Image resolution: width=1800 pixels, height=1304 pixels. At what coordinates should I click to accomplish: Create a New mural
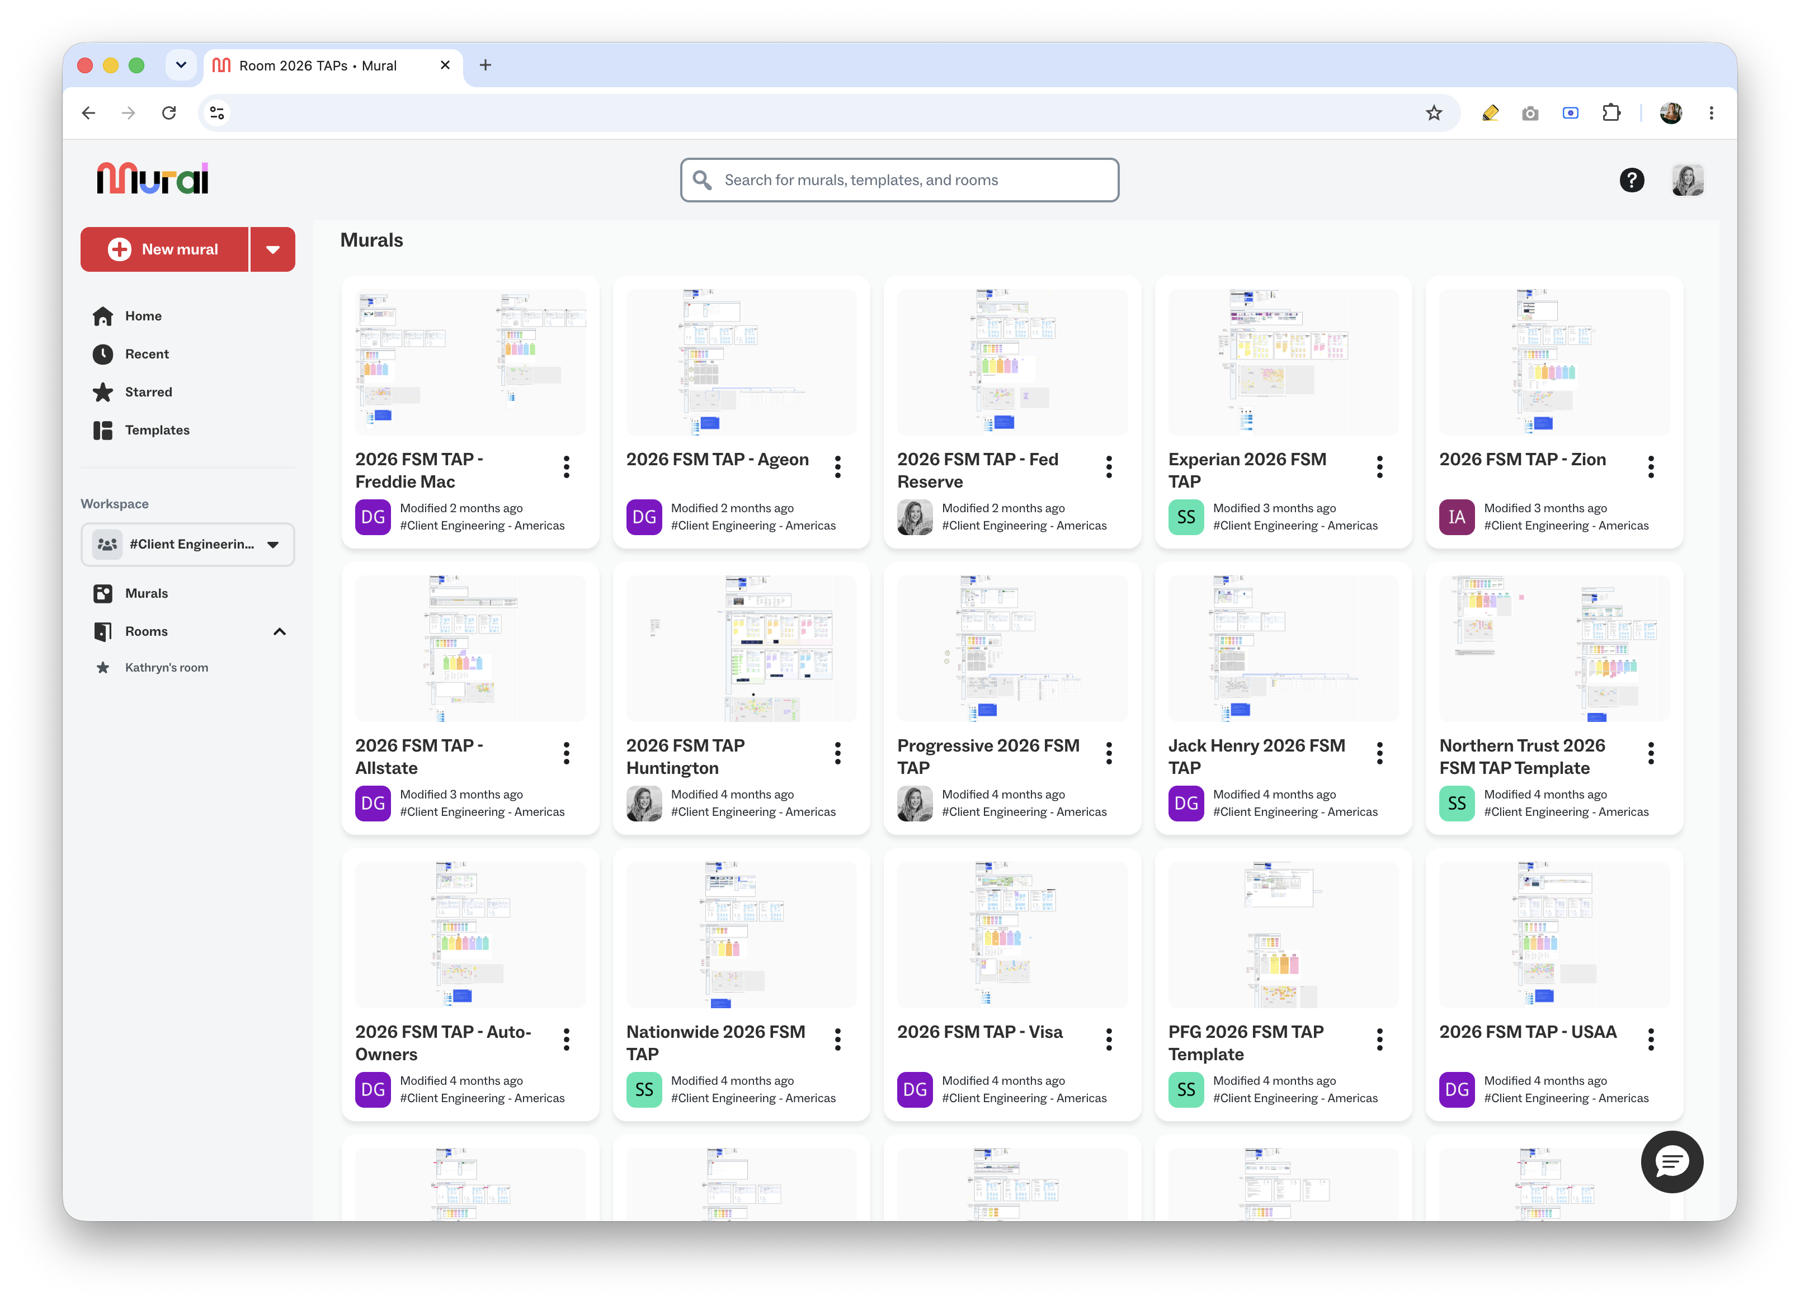pyautogui.click(x=164, y=250)
